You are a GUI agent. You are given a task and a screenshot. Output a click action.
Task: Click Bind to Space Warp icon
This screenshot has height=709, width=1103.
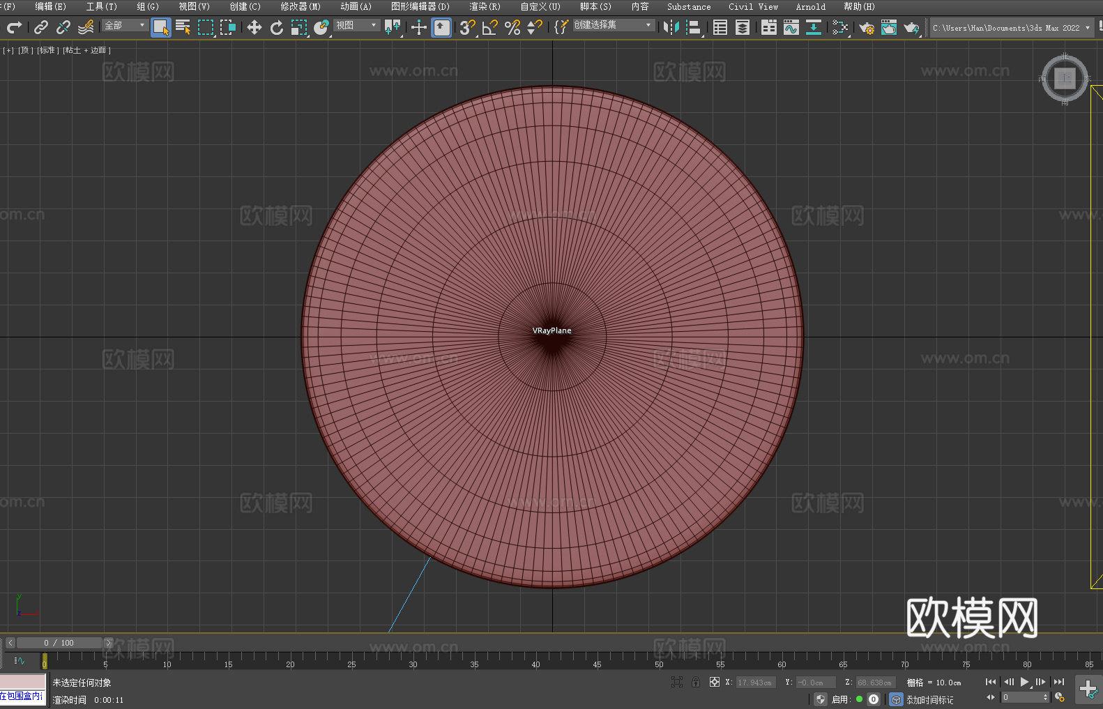(x=86, y=27)
